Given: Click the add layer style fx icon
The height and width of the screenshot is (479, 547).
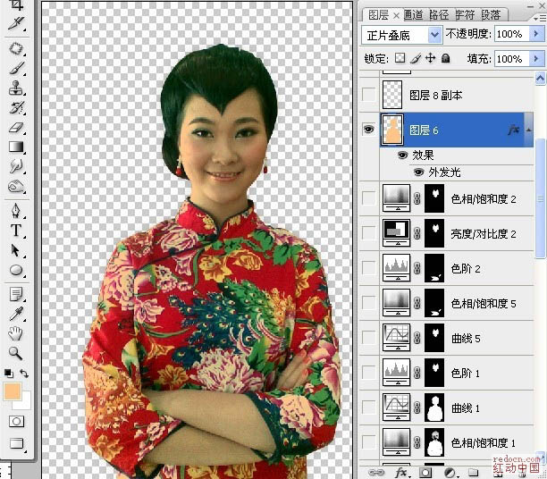Looking at the screenshot, I should coord(401,473).
